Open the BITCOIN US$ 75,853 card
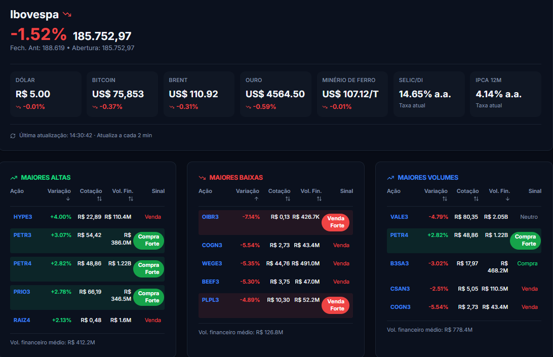This screenshot has width=553, height=357. [x=123, y=94]
